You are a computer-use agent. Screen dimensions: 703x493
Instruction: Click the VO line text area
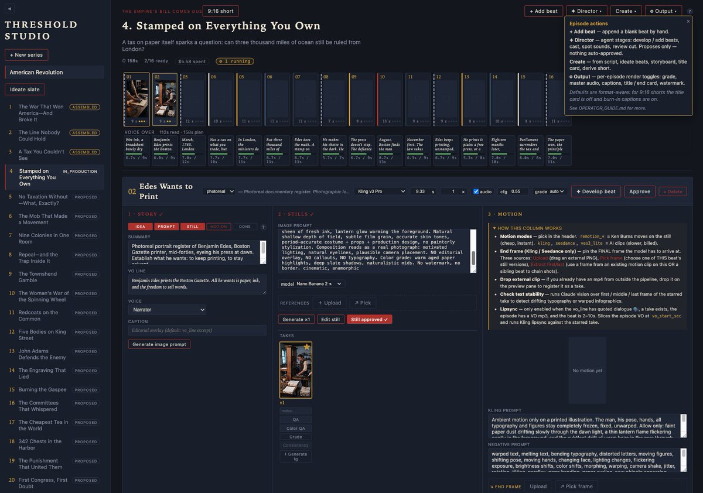[197, 285]
